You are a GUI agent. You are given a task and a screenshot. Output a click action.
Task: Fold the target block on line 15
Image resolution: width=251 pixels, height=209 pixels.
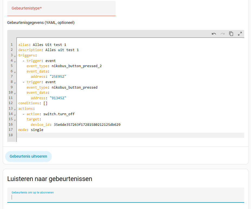click(x=15, y=120)
